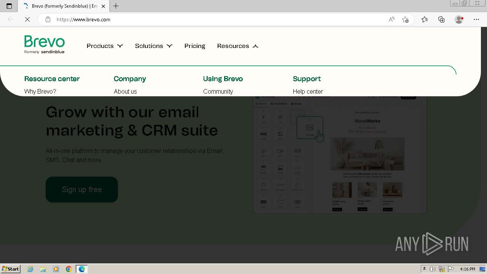Launch Internet Explorer from taskbar

[x=30, y=269]
